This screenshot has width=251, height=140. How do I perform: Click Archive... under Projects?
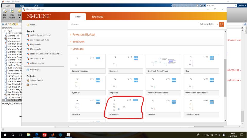pyautogui.click(x=32, y=85)
